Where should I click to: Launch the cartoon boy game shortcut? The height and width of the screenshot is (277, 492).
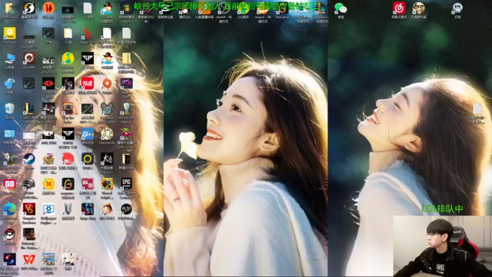[x=107, y=209]
